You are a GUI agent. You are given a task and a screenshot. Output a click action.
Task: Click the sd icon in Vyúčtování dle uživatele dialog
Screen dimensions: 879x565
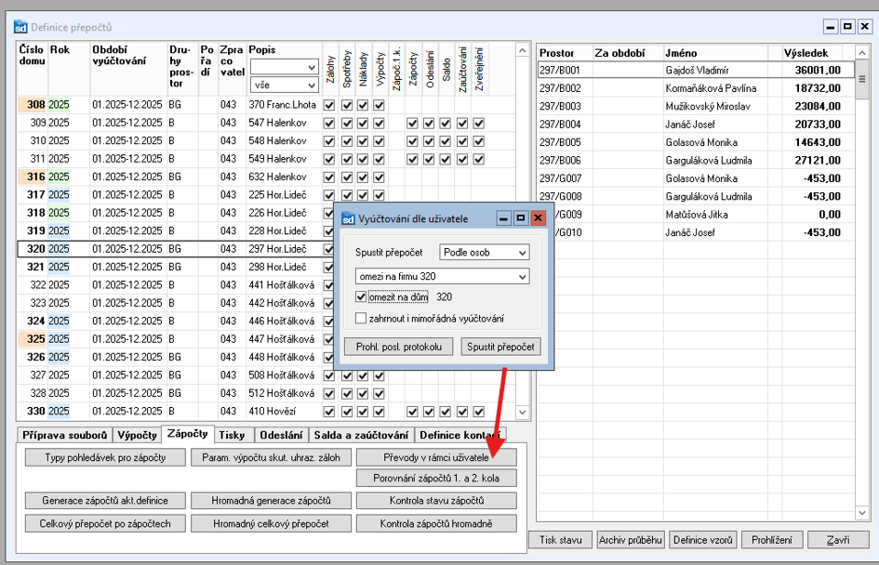[x=348, y=218]
